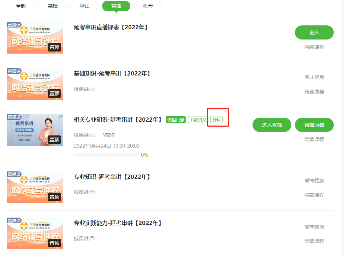The height and width of the screenshot is (255, 344).
Task: Click the 进入 button for 延考串讲直播课表
Action: click(x=314, y=32)
